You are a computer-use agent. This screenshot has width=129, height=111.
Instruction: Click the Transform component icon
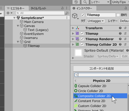(x=77, y=28)
